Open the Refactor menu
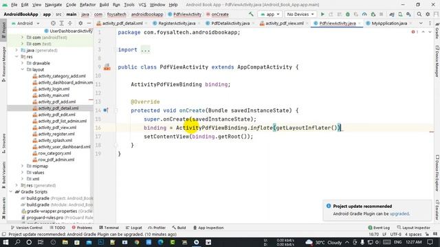The height and width of the screenshot is (247, 440). (x=87, y=5)
